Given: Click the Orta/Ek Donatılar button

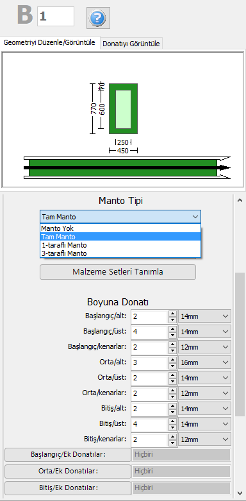Looking at the screenshot, I should (x=68, y=471).
